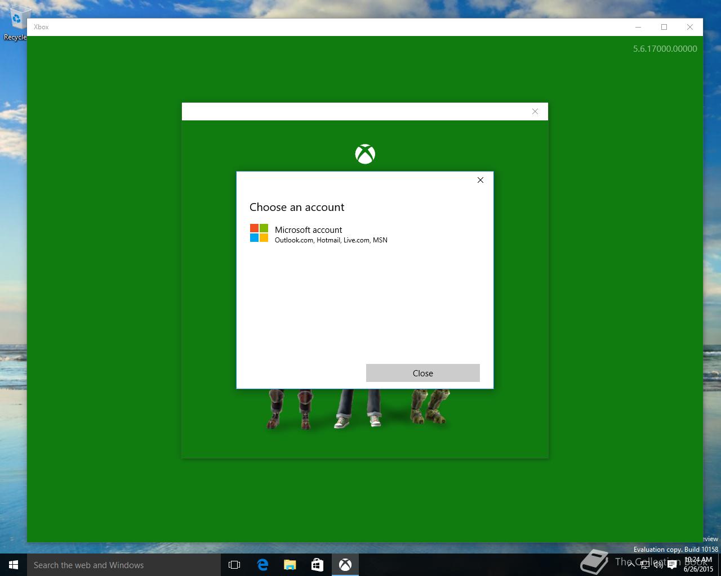
Task: Open Task View from the taskbar
Action: point(234,565)
